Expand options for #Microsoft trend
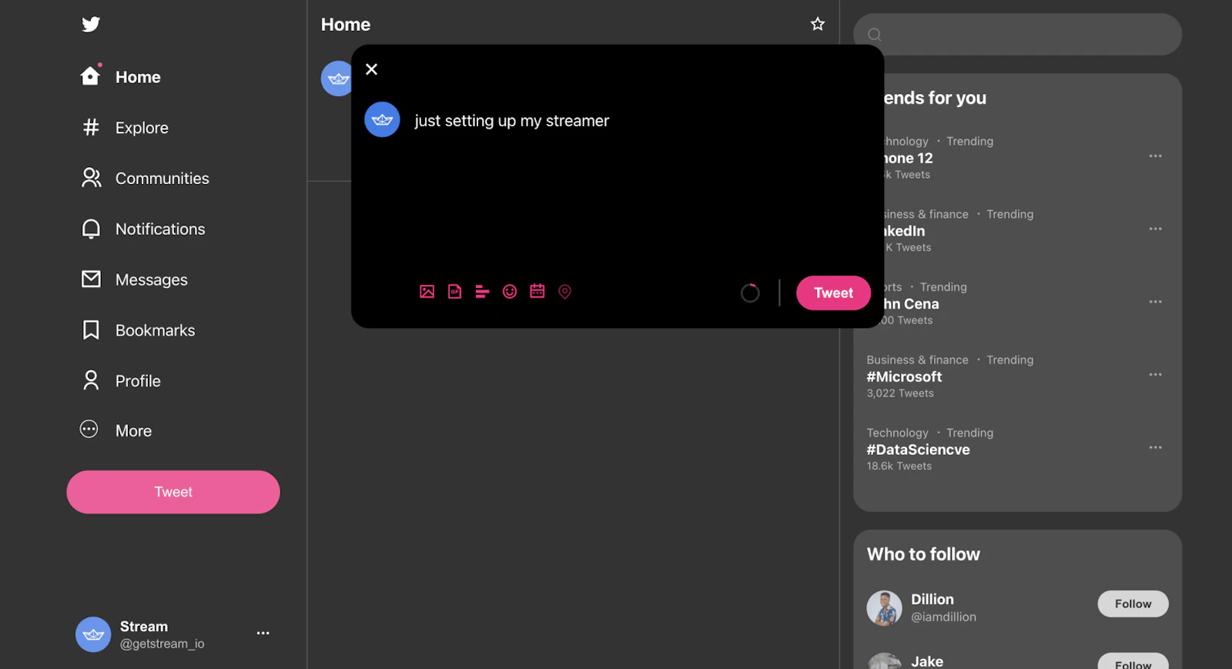The image size is (1232, 669). point(1155,375)
